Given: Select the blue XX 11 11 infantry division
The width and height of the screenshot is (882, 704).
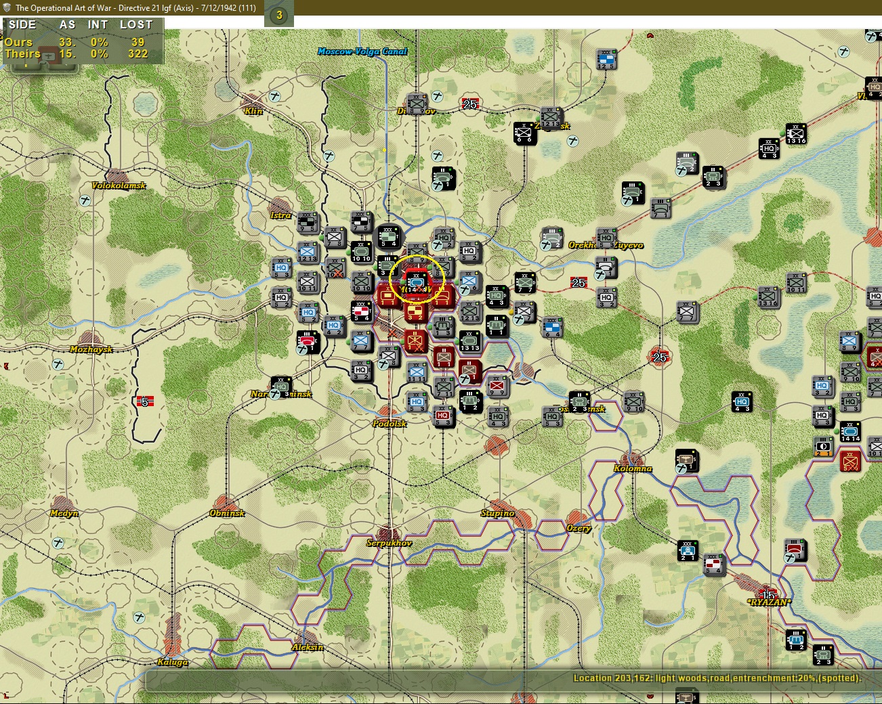Looking at the screenshot, I should [416, 372].
